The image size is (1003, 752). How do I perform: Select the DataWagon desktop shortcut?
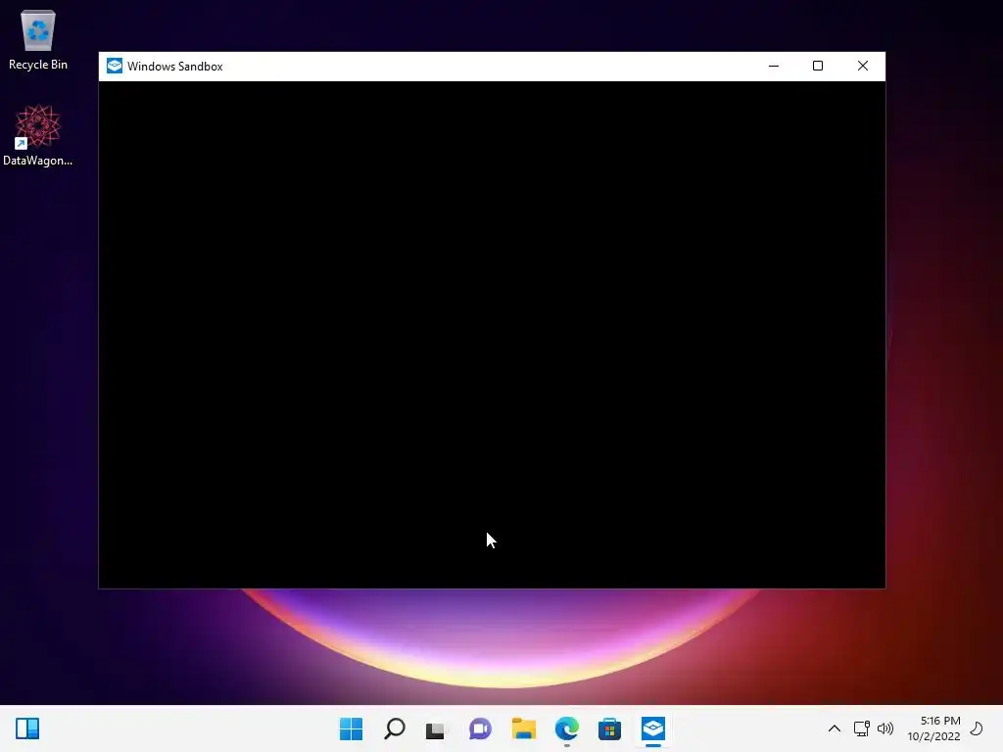[x=38, y=135]
